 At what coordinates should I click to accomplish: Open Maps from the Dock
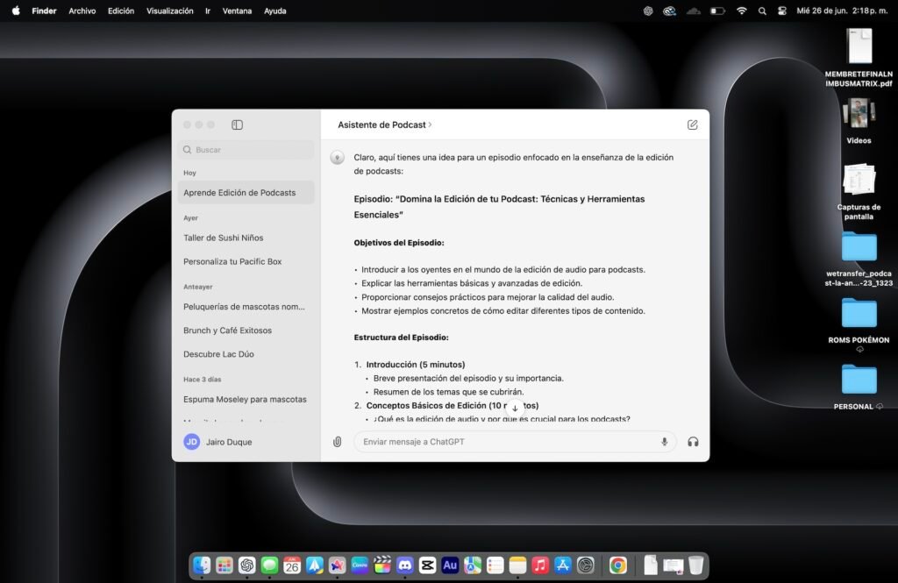[473, 565]
